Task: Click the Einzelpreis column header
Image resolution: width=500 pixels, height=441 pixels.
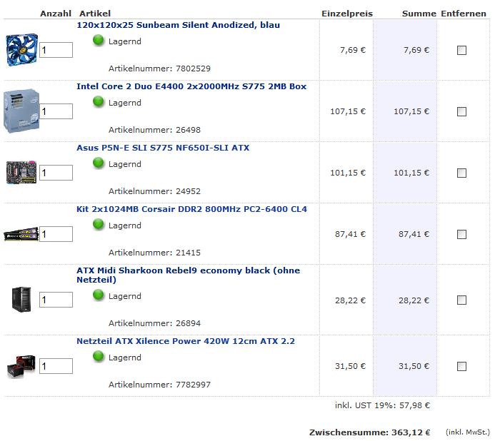Action: (x=347, y=14)
